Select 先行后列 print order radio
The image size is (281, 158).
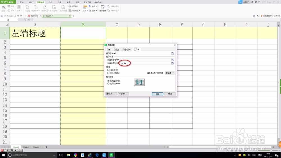[108, 84]
